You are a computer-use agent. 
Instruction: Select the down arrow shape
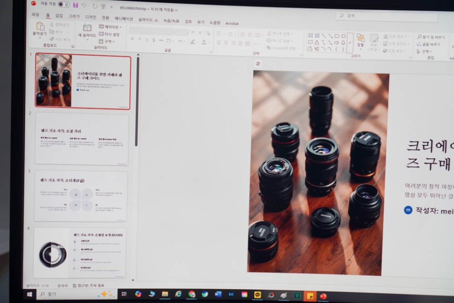click(x=343, y=43)
